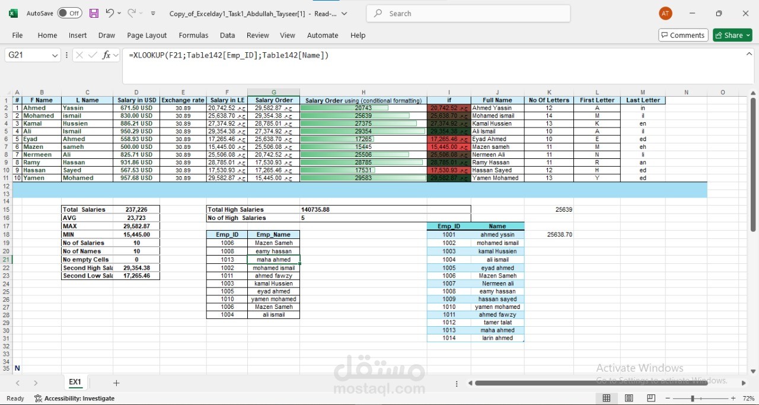This screenshot has height=405, width=759.
Task: Click Accessibility: Investigate in status bar
Action: (74, 398)
